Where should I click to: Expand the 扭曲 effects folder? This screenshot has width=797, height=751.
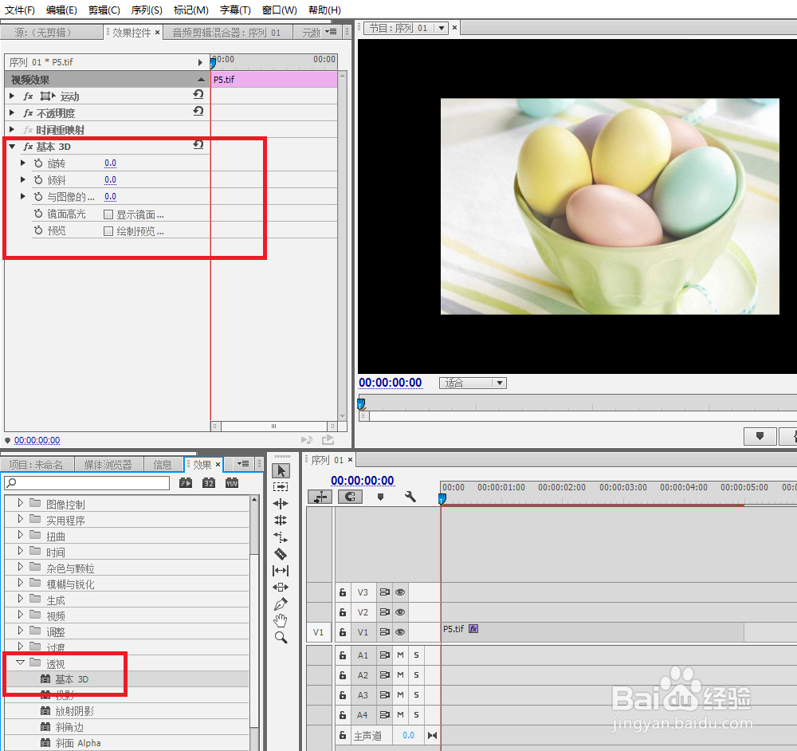pyautogui.click(x=21, y=535)
